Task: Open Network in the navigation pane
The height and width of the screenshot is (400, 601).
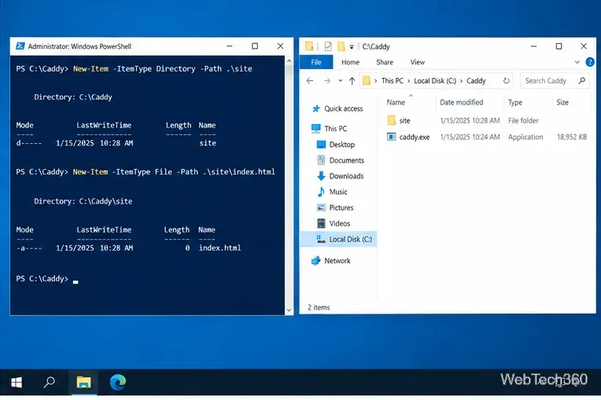Action: (x=337, y=261)
